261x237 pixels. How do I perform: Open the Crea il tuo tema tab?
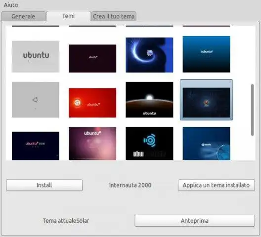(114, 16)
